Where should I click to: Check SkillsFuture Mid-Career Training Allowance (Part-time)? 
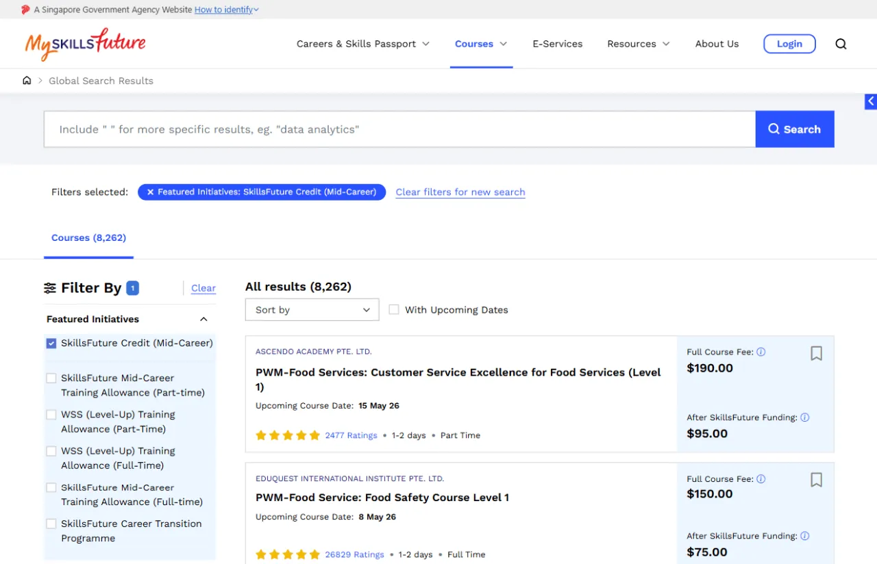(x=51, y=378)
